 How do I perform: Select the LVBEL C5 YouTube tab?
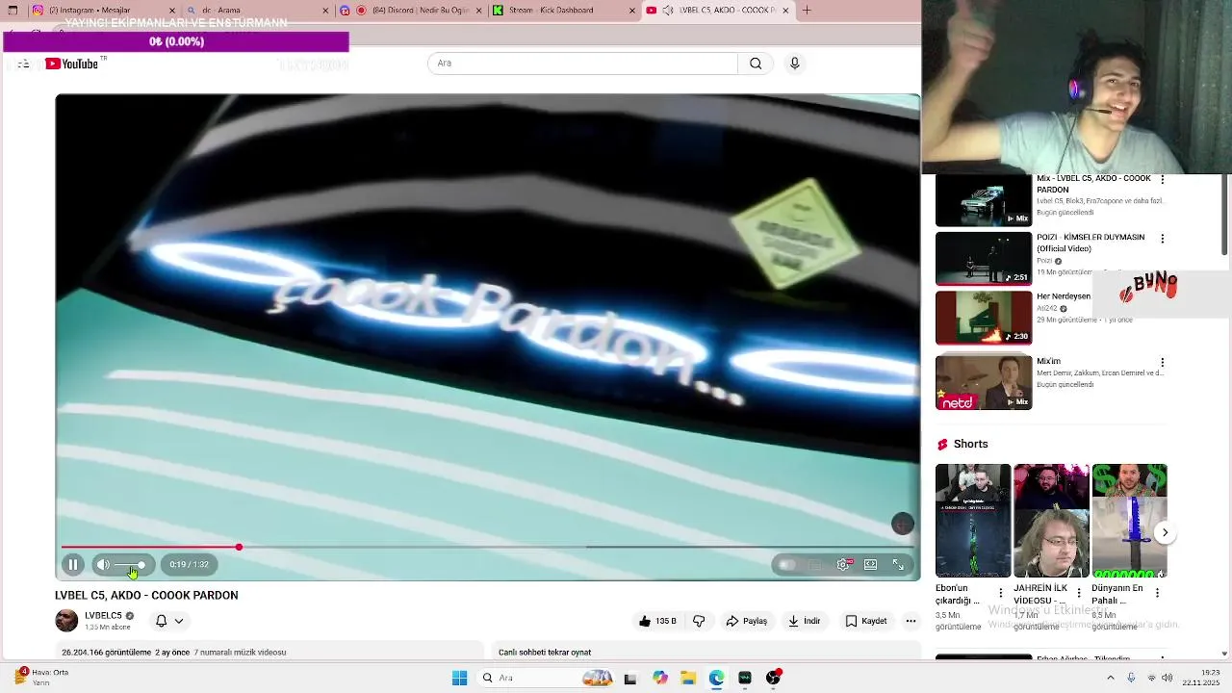717,11
